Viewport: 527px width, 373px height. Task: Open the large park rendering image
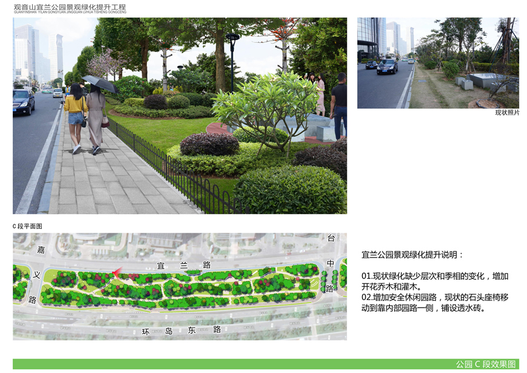pos(179,115)
